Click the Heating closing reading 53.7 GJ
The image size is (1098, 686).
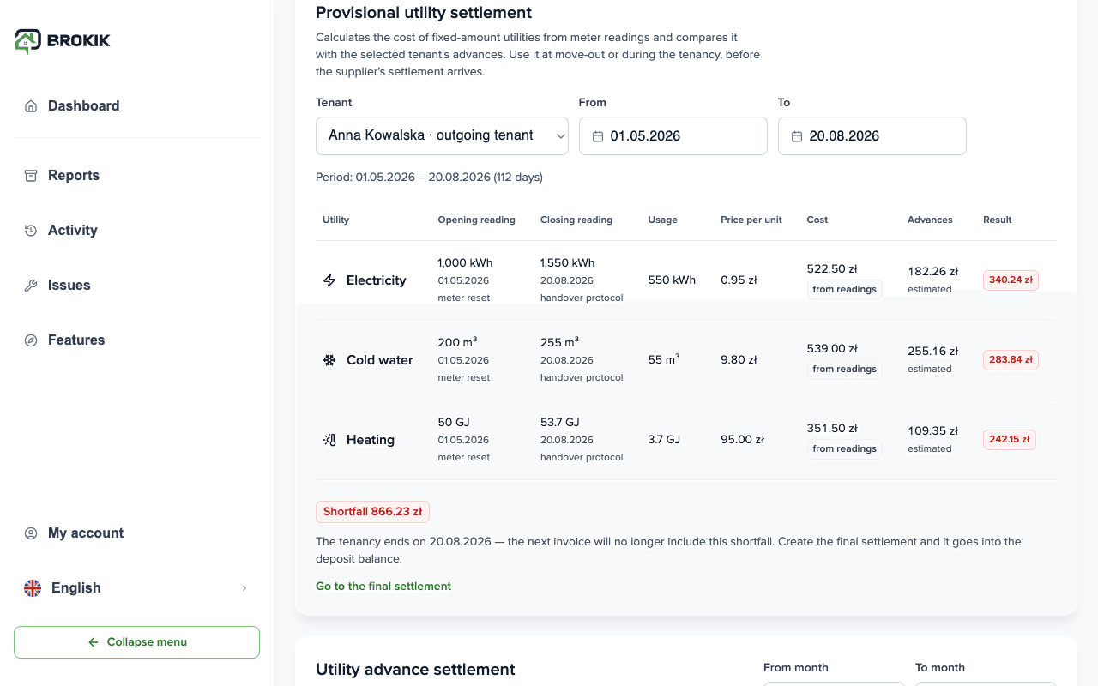[560, 423]
